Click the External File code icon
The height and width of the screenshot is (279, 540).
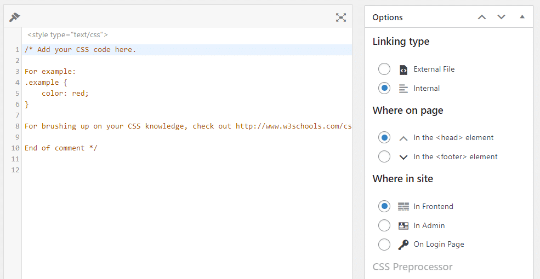[403, 69]
